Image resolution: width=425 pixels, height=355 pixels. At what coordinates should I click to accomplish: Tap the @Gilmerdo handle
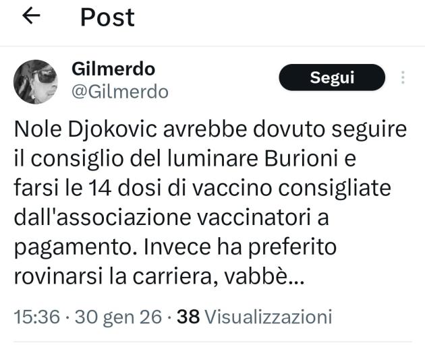click(x=120, y=92)
